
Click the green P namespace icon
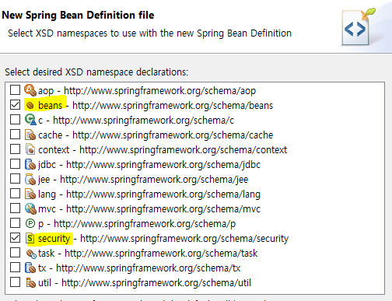(x=30, y=223)
